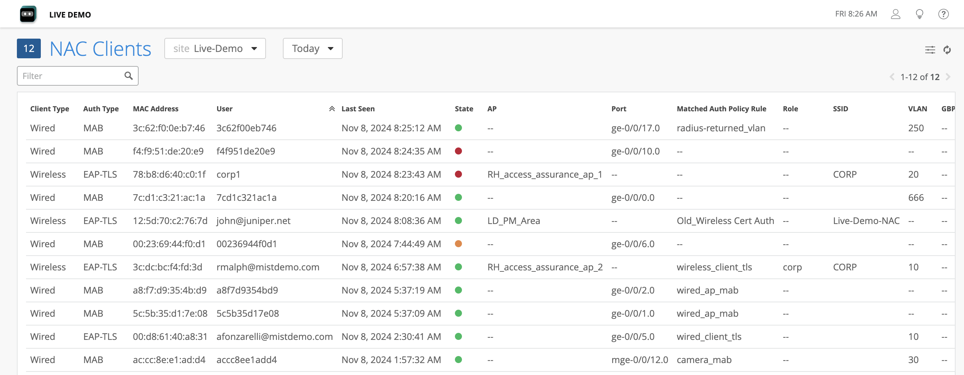Expand the site Live-Demo dropdown
964x375 pixels.
(x=215, y=48)
